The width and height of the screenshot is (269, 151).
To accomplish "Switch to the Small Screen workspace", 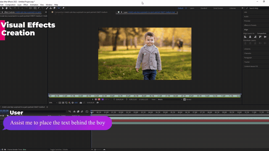I will (x=218, y=8).
